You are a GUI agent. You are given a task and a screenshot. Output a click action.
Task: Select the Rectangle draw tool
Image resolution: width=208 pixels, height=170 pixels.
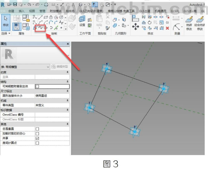pyautogui.click(x=45, y=17)
